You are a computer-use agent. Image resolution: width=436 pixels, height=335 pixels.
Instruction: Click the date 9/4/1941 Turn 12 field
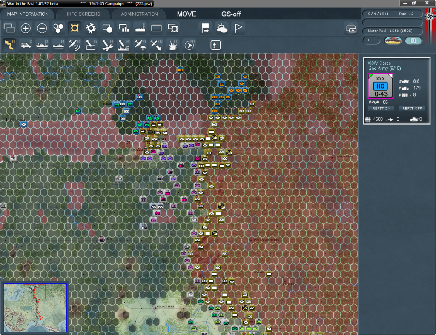[392, 14]
